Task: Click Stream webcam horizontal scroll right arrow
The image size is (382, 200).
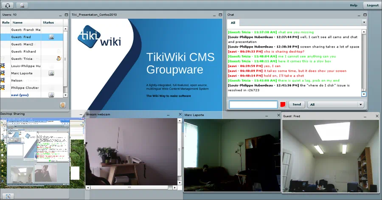Action: point(175,188)
